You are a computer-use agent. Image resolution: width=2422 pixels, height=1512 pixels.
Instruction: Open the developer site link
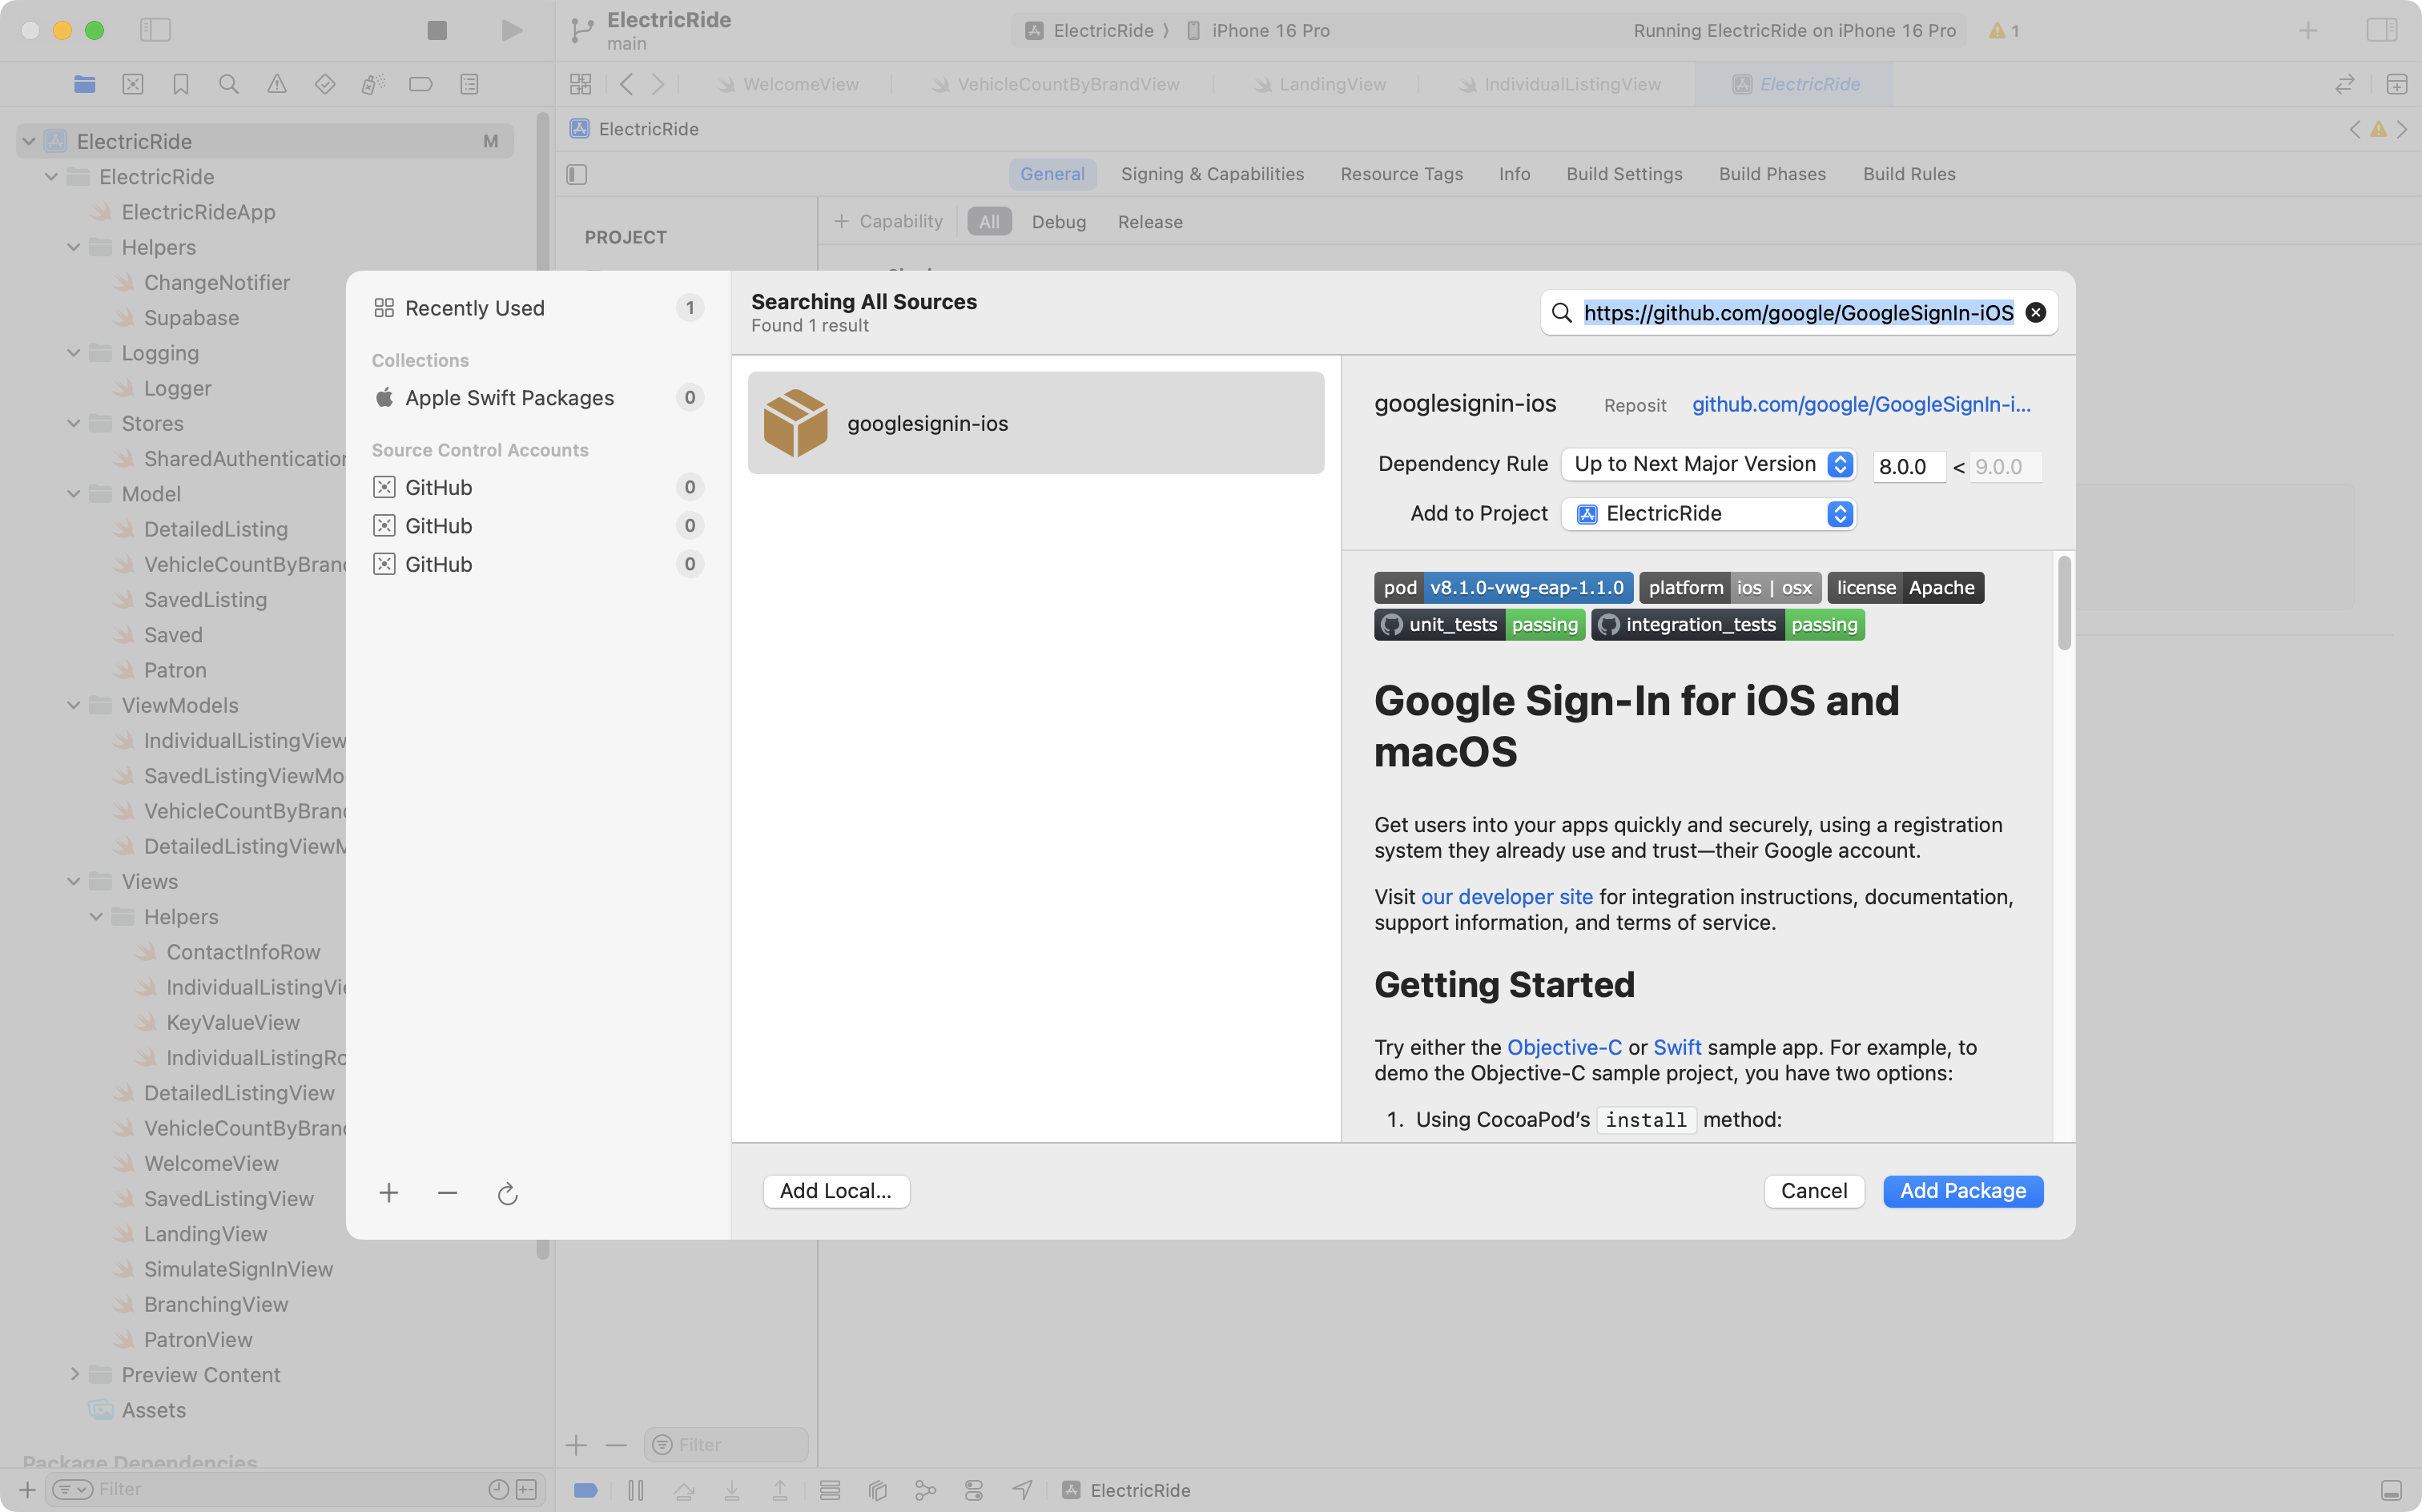click(1506, 897)
